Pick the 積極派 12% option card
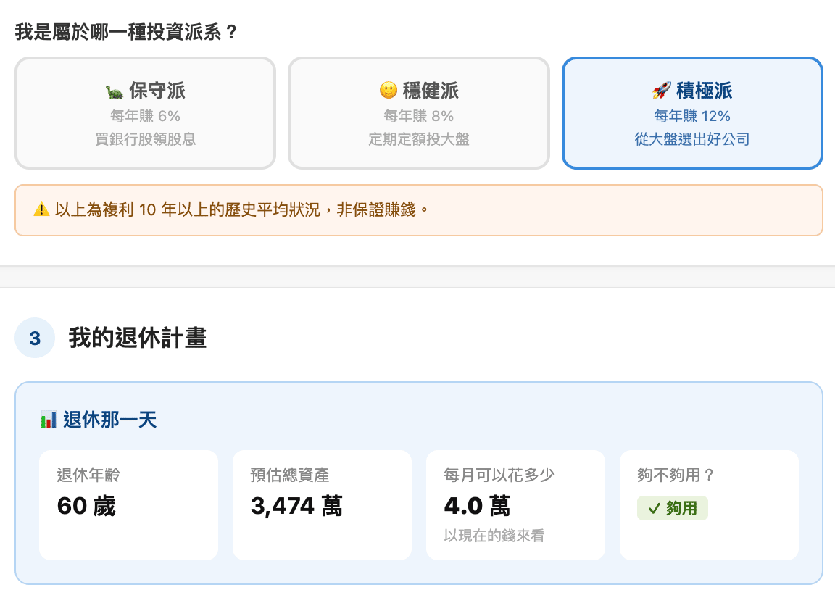835x590 pixels. point(692,113)
